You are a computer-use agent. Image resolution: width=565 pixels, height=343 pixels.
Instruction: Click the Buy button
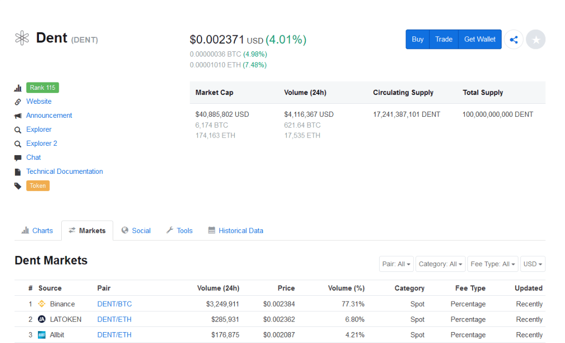(x=418, y=39)
